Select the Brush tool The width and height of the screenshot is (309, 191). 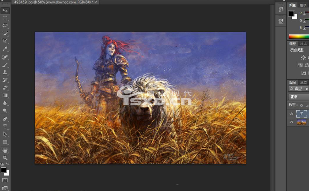5,65
